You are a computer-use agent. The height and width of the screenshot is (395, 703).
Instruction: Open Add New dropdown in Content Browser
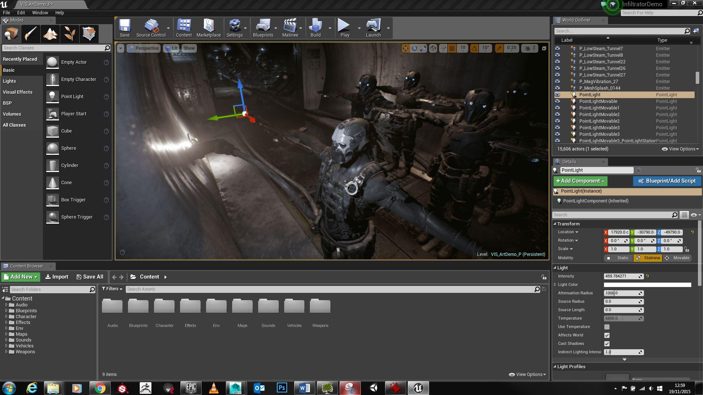tap(21, 277)
